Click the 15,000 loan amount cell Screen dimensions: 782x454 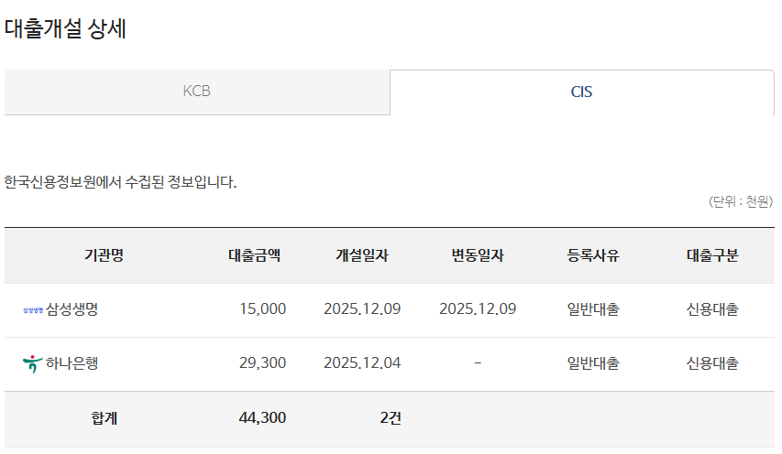pos(262,309)
